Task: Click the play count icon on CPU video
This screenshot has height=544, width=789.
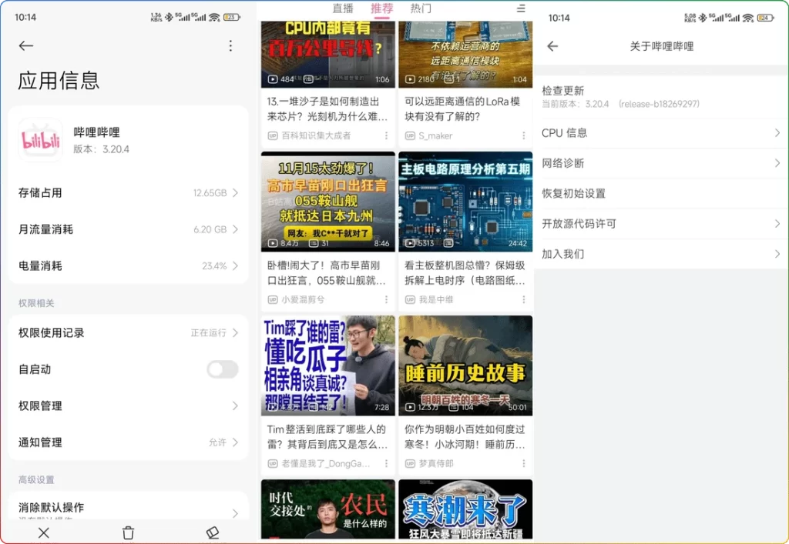Action: point(273,77)
